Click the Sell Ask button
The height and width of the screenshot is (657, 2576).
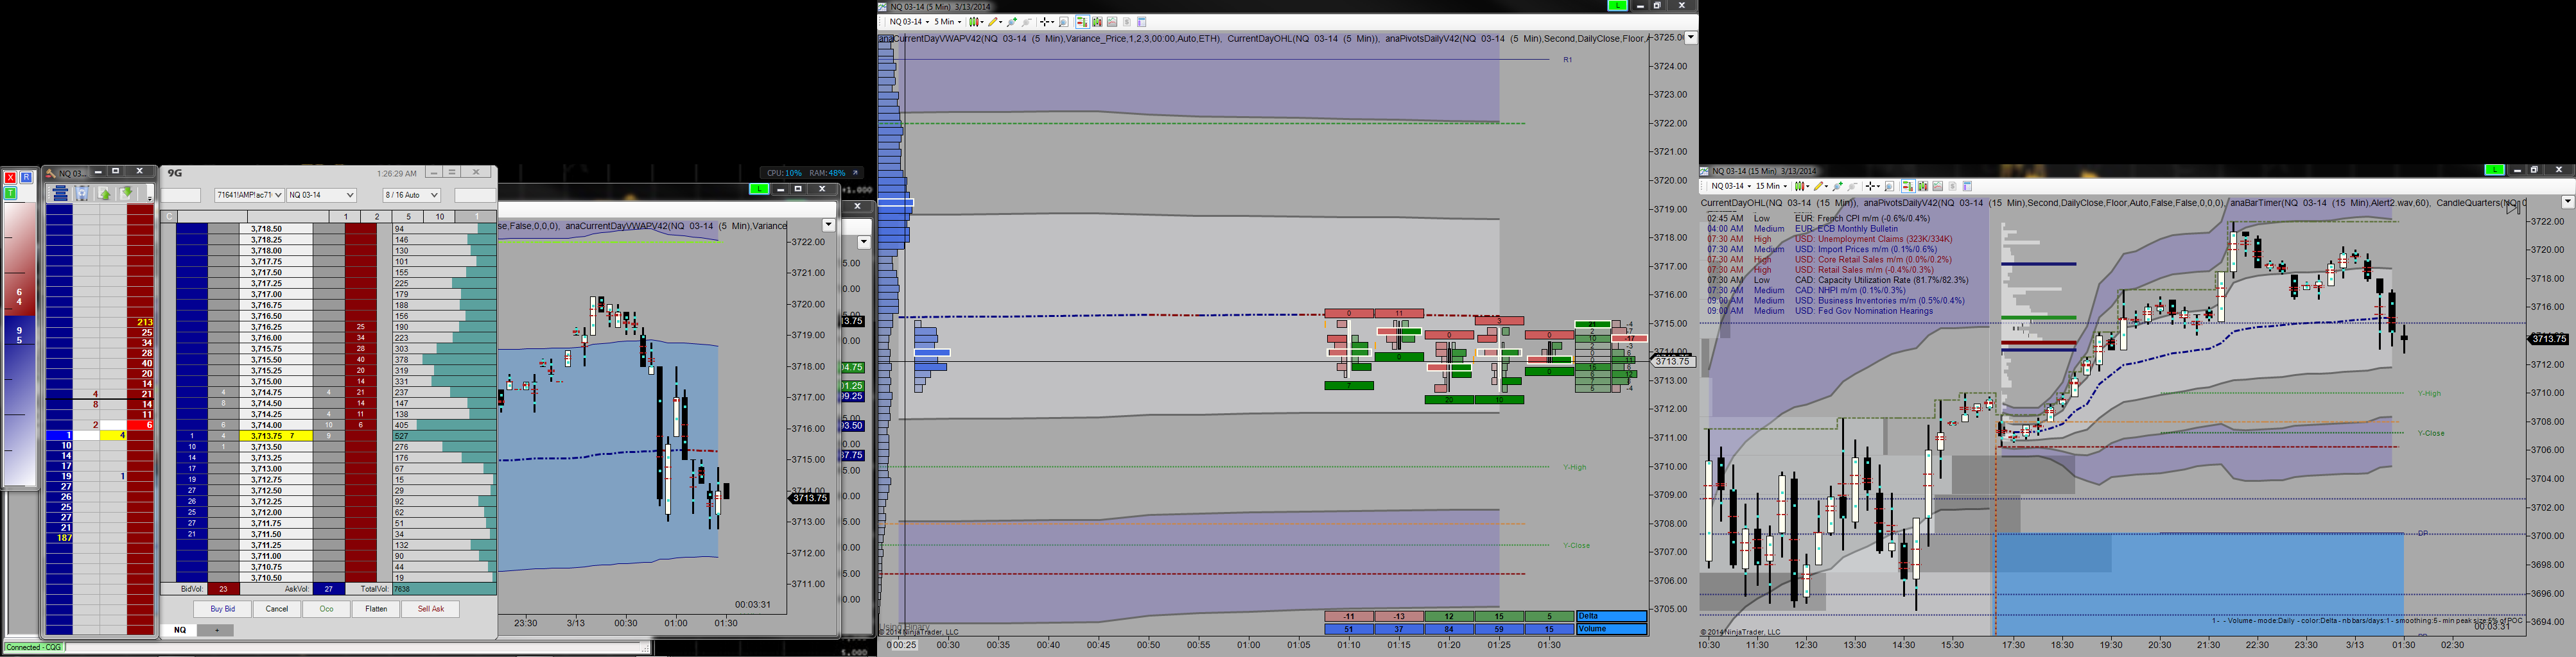(x=431, y=609)
